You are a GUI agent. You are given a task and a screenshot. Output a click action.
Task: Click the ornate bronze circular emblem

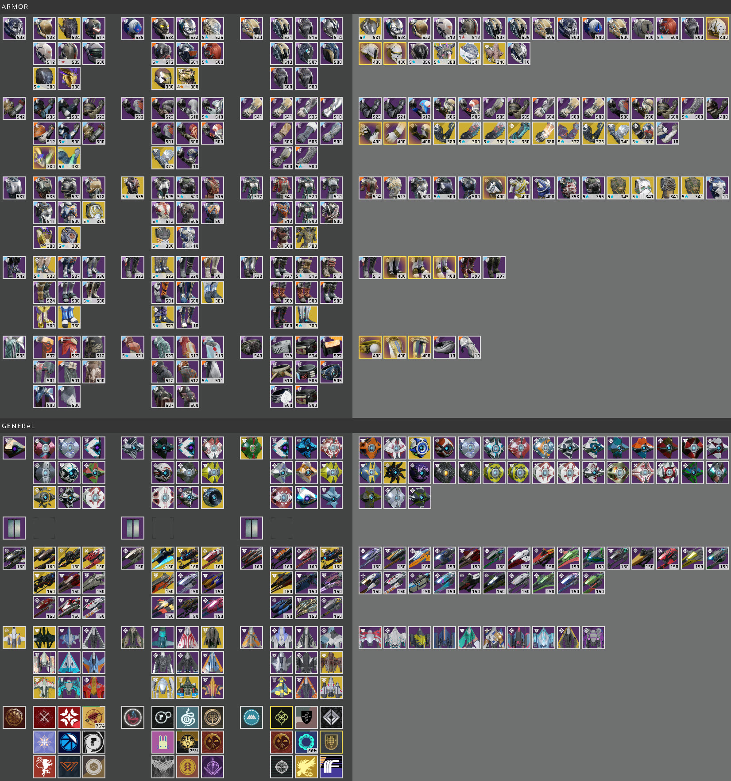click(x=14, y=717)
